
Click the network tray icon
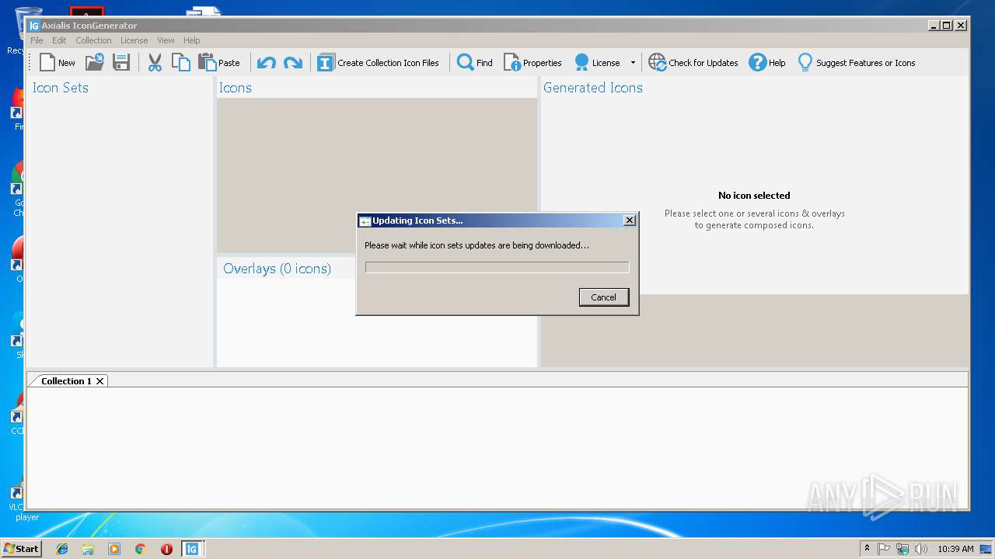902,549
